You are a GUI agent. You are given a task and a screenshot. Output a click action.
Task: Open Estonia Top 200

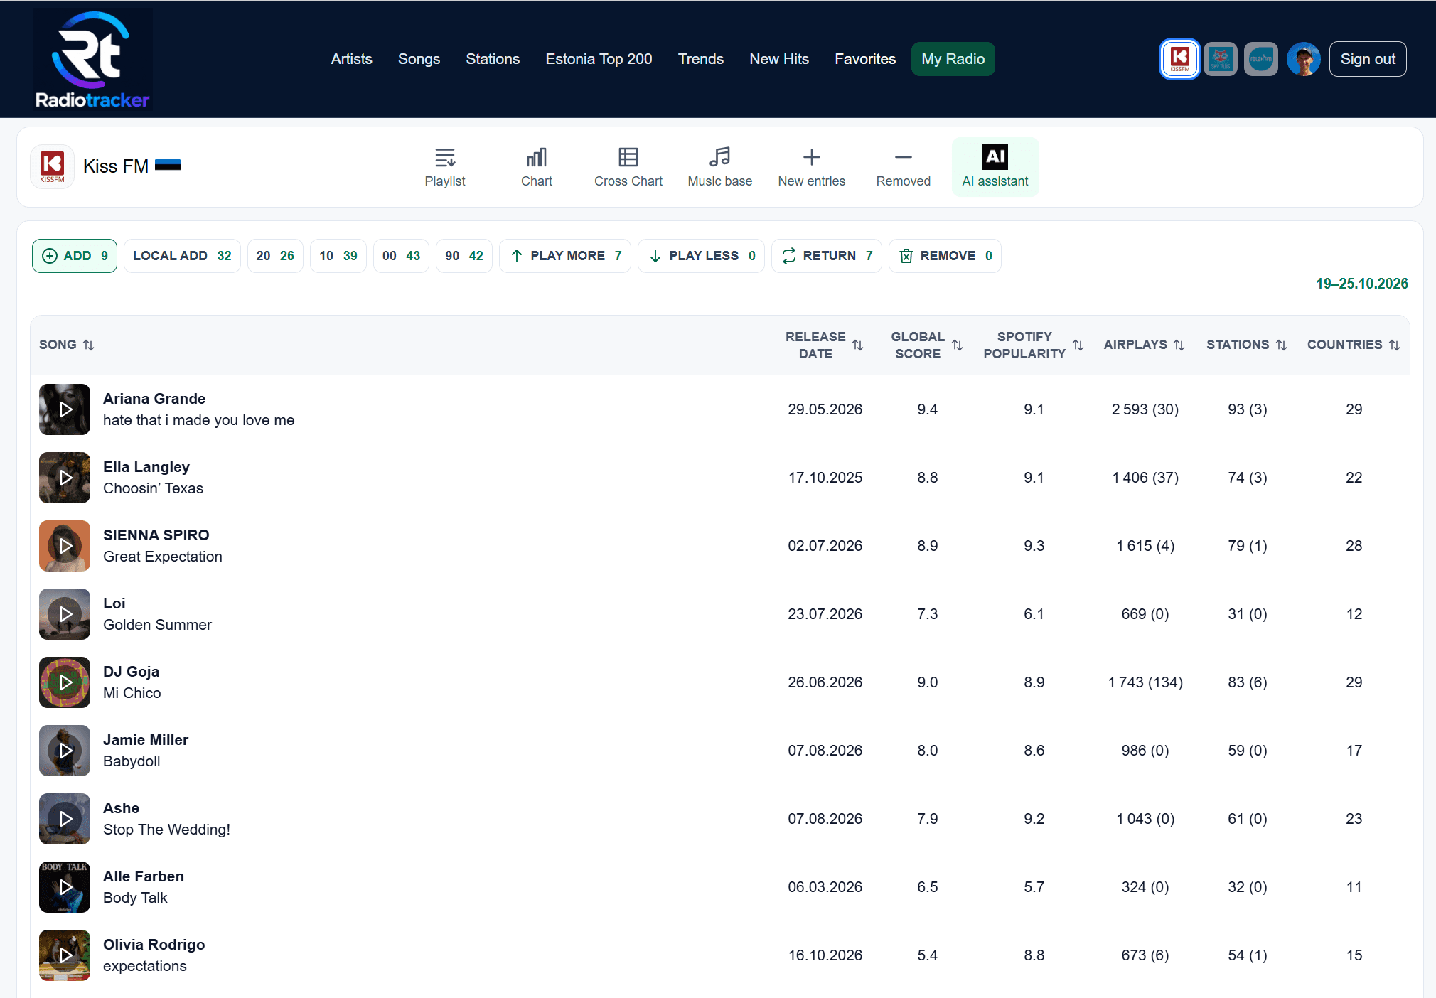click(599, 59)
